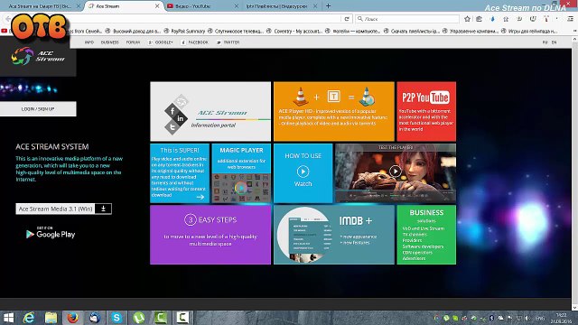
Task: Open the MAGIC PLAYER tile
Action: [x=241, y=173]
